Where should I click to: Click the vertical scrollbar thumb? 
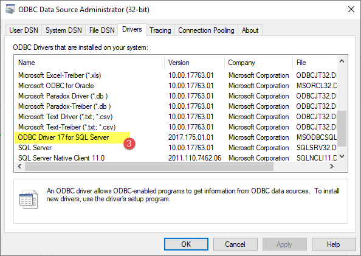[x=342, y=128]
